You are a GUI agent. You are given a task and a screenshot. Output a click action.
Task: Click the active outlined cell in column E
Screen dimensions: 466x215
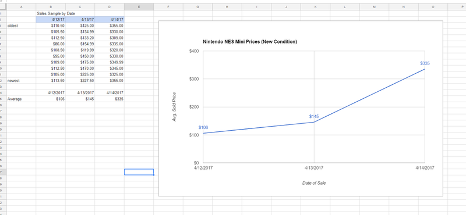click(139, 172)
